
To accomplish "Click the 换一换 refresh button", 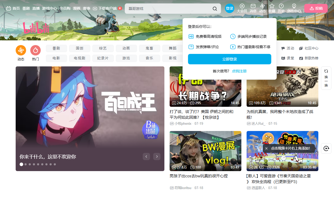I will pos(326,78).
